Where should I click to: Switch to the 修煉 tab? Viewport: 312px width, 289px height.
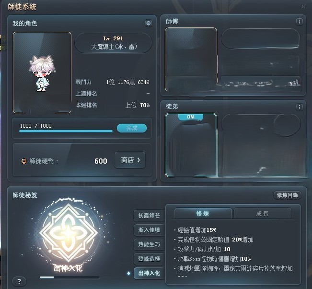[203, 214]
